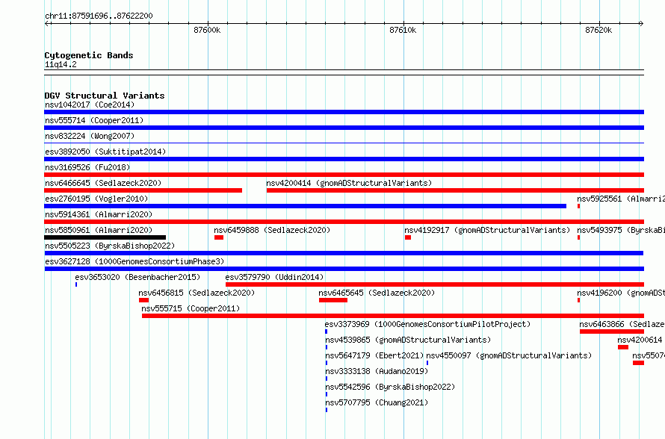Open variant nsv5914361 (Almarri2020)

[x=344, y=222]
